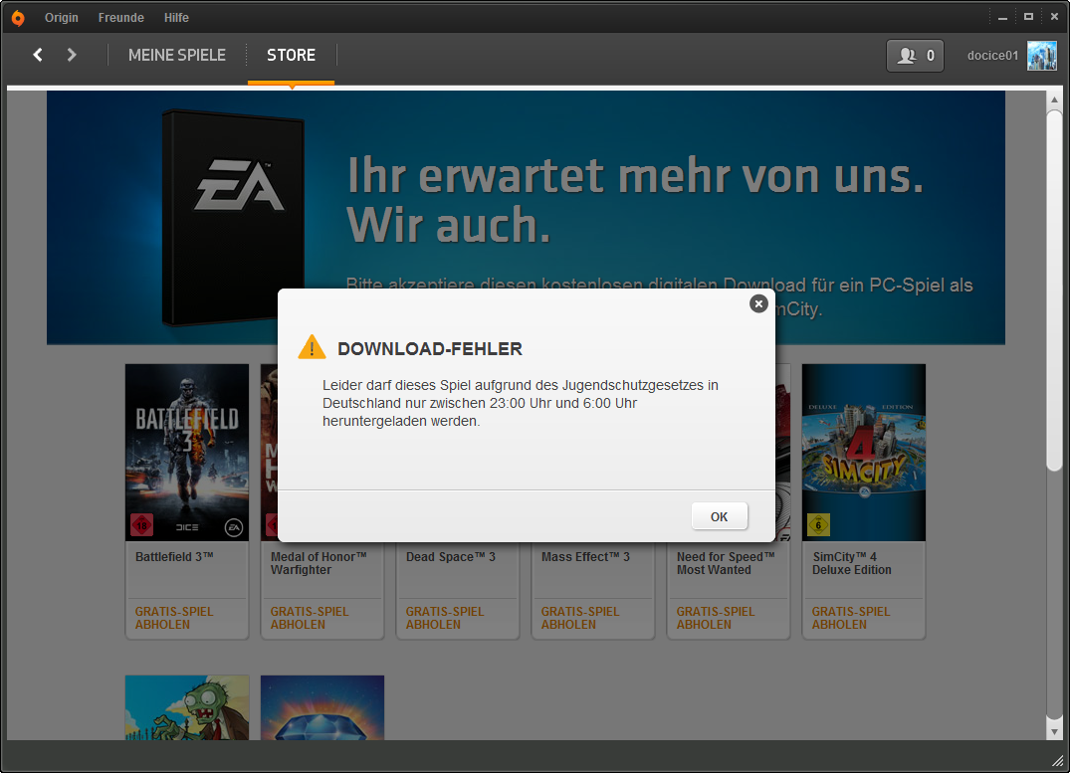Go back with the left arrow
The height and width of the screenshot is (773, 1070).
38,55
